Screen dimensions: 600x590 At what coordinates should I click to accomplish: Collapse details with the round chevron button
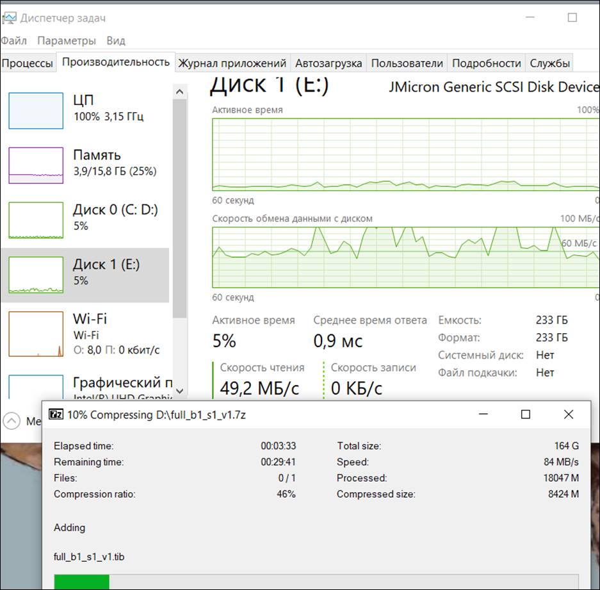[12, 421]
